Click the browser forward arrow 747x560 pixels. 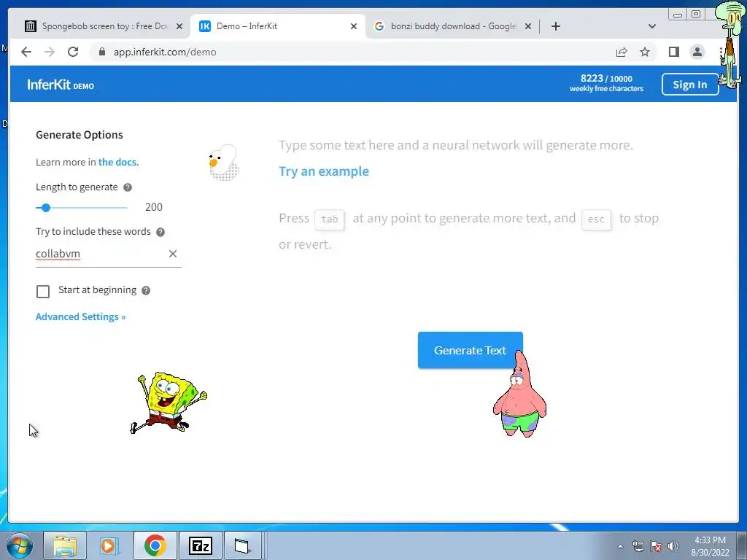click(50, 52)
